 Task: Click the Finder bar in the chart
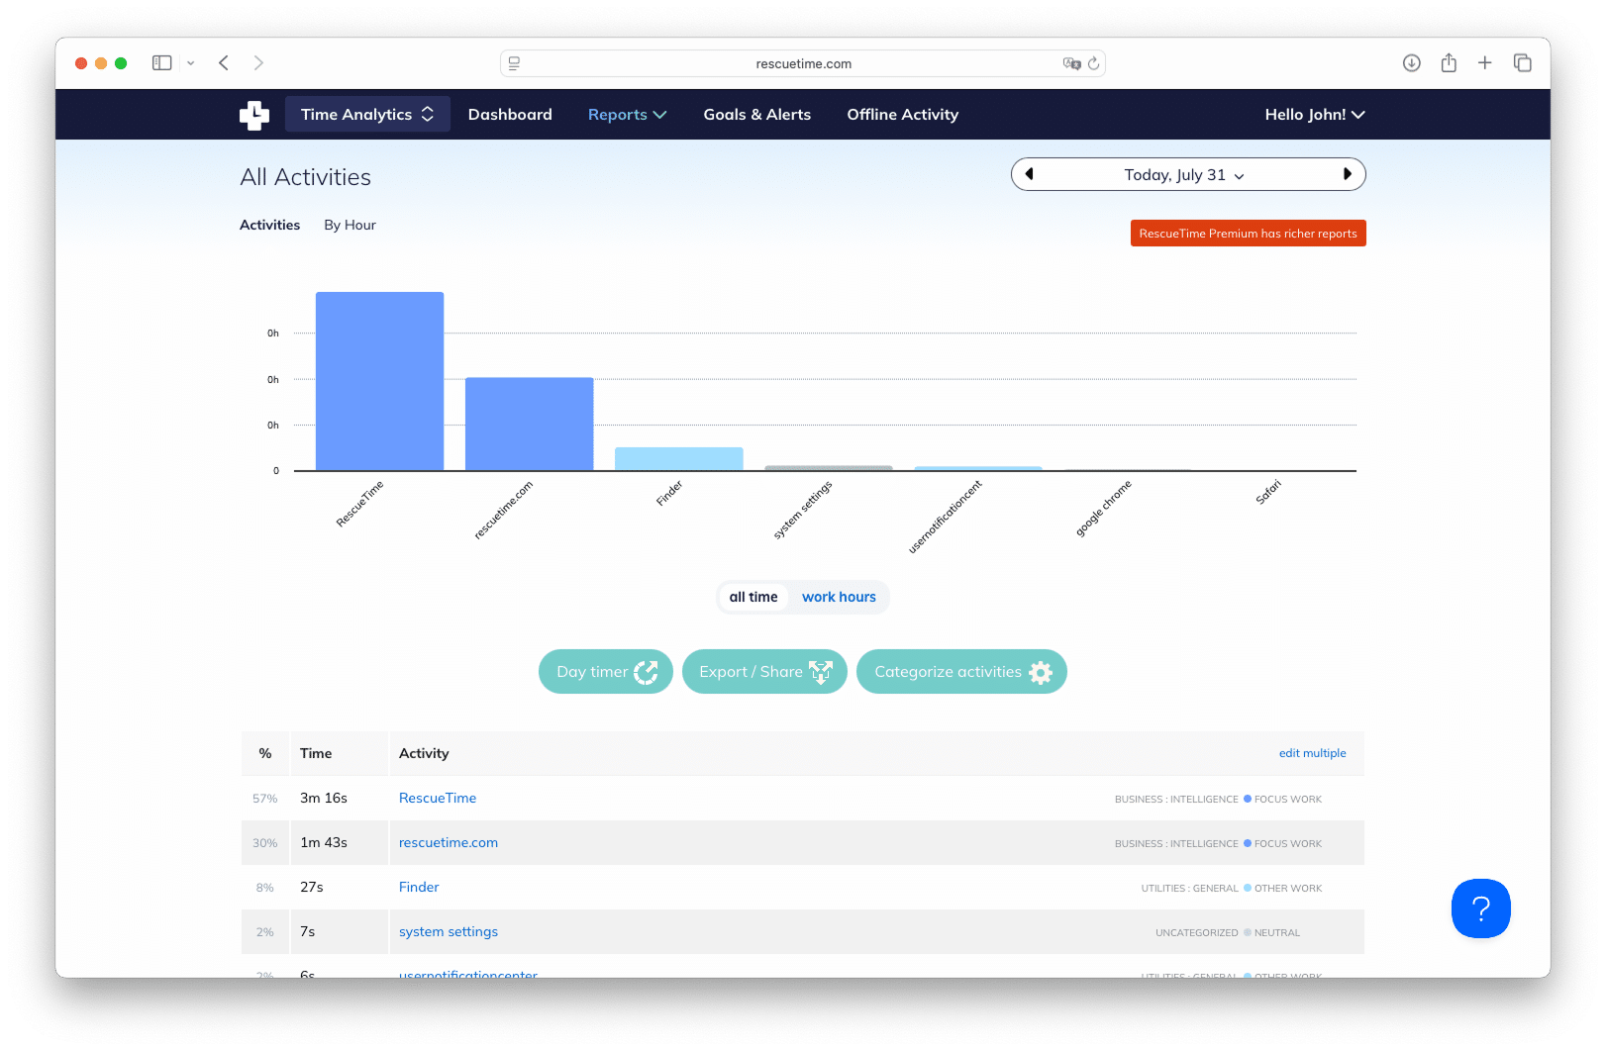[679, 459]
